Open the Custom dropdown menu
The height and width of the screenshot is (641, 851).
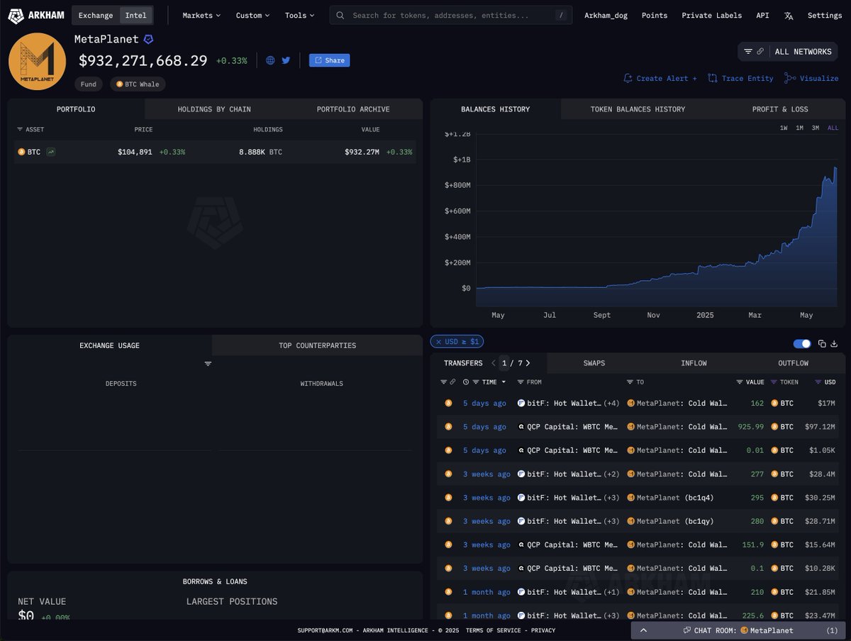252,15
